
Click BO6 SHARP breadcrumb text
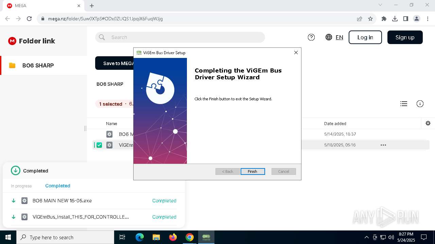click(x=110, y=84)
